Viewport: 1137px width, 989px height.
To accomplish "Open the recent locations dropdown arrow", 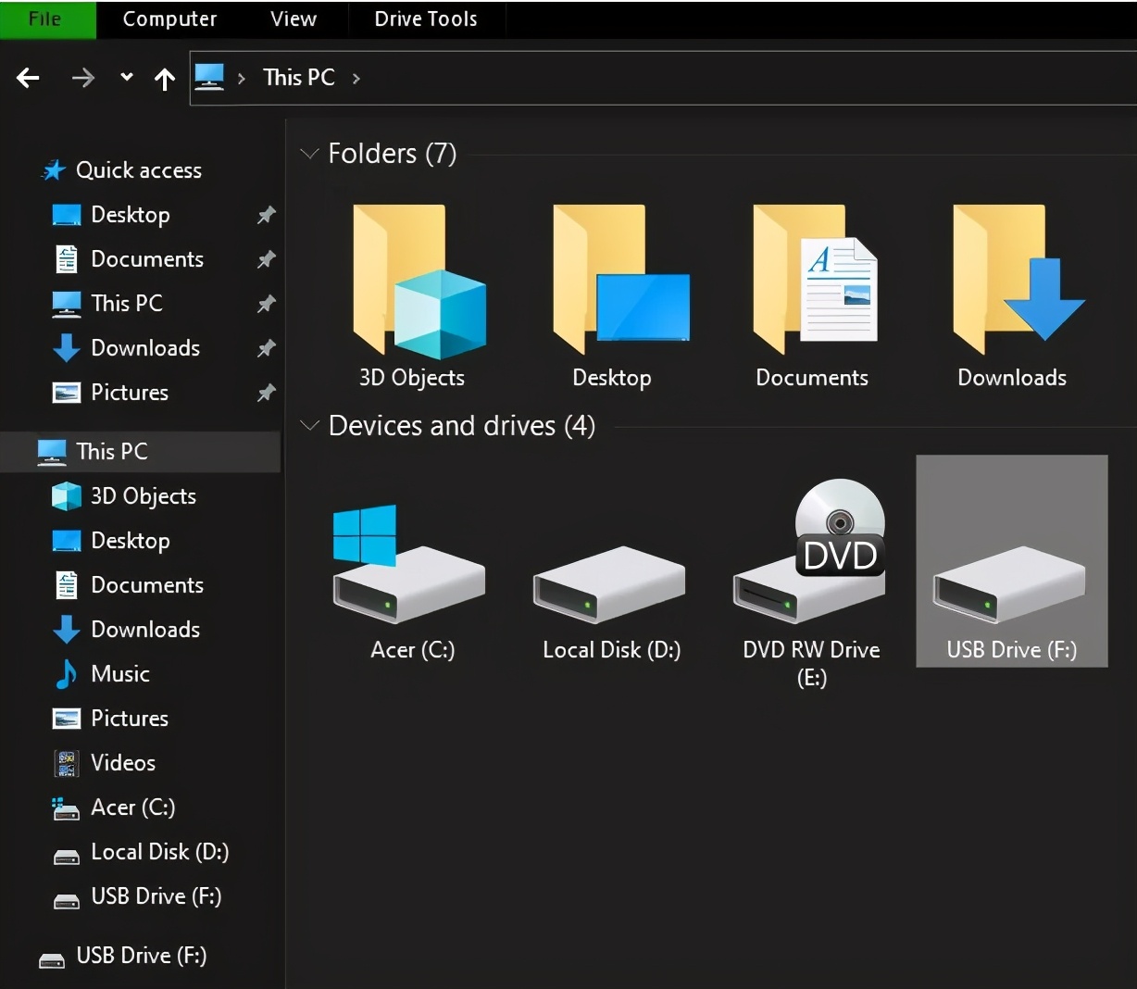I will 127,78.
